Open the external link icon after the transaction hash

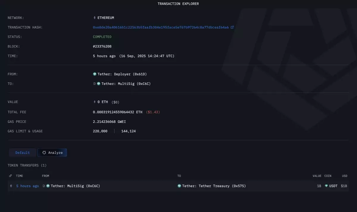point(232,27)
